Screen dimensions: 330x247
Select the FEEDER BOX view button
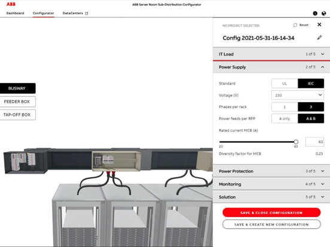17,101
